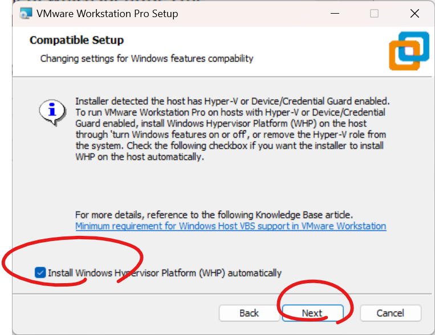The width and height of the screenshot is (435, 335).
Task: Click the 'For more details, reference' text
Action: pos(214,215)
